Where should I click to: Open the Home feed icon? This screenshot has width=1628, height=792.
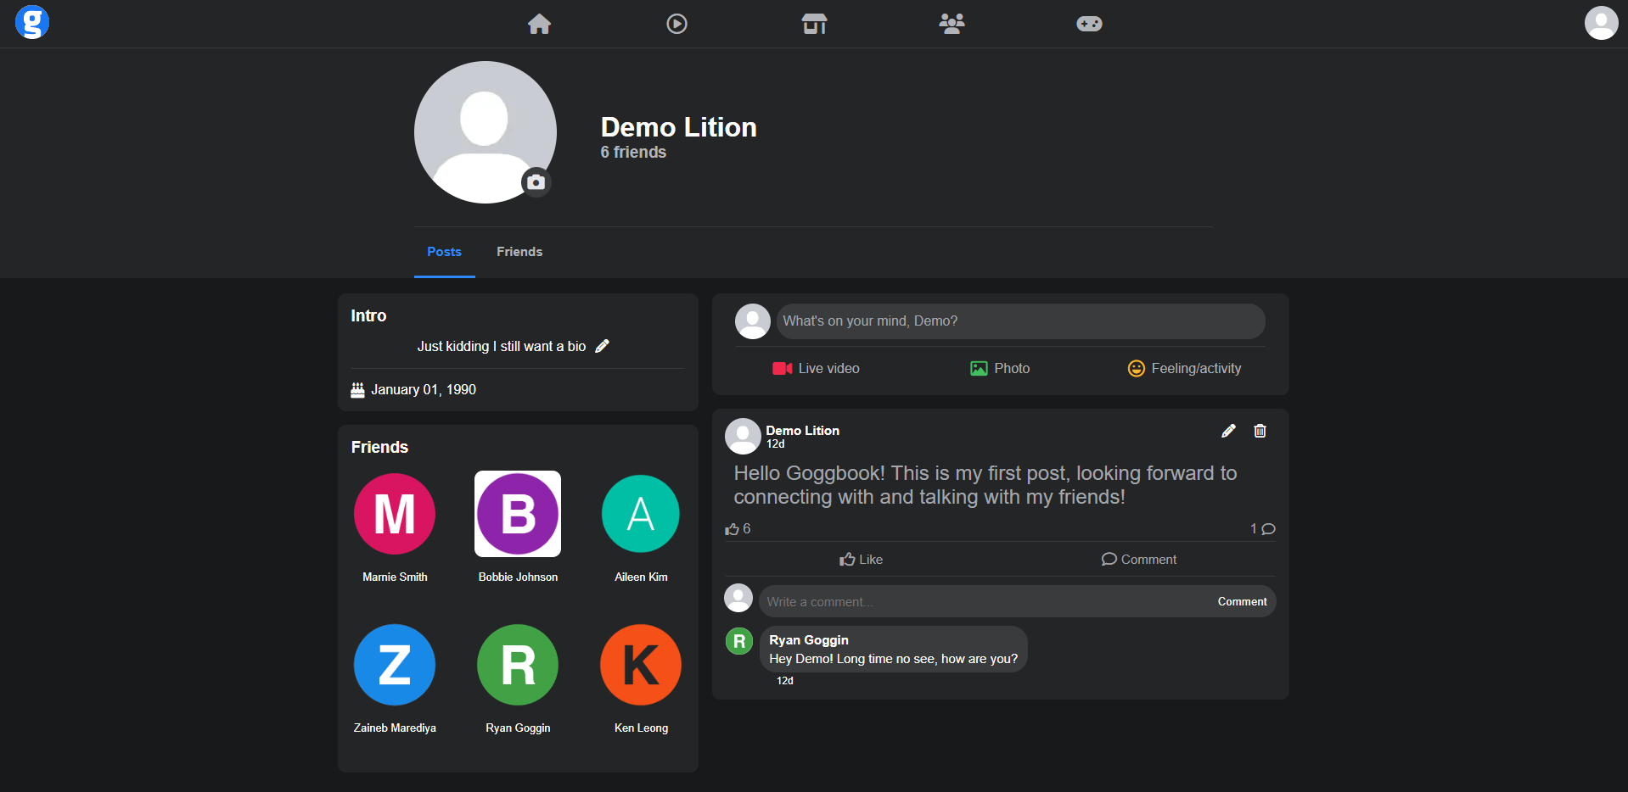540,24
